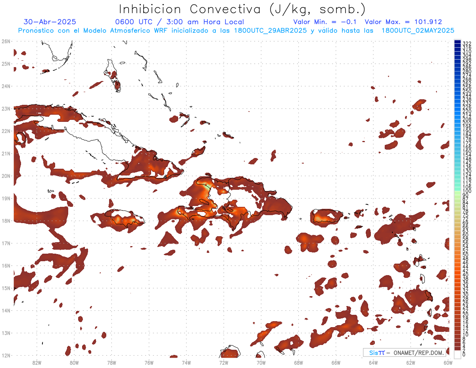Screen dimensions: 476x368
Task: Click the 60W longitude label
Action: 448,362
